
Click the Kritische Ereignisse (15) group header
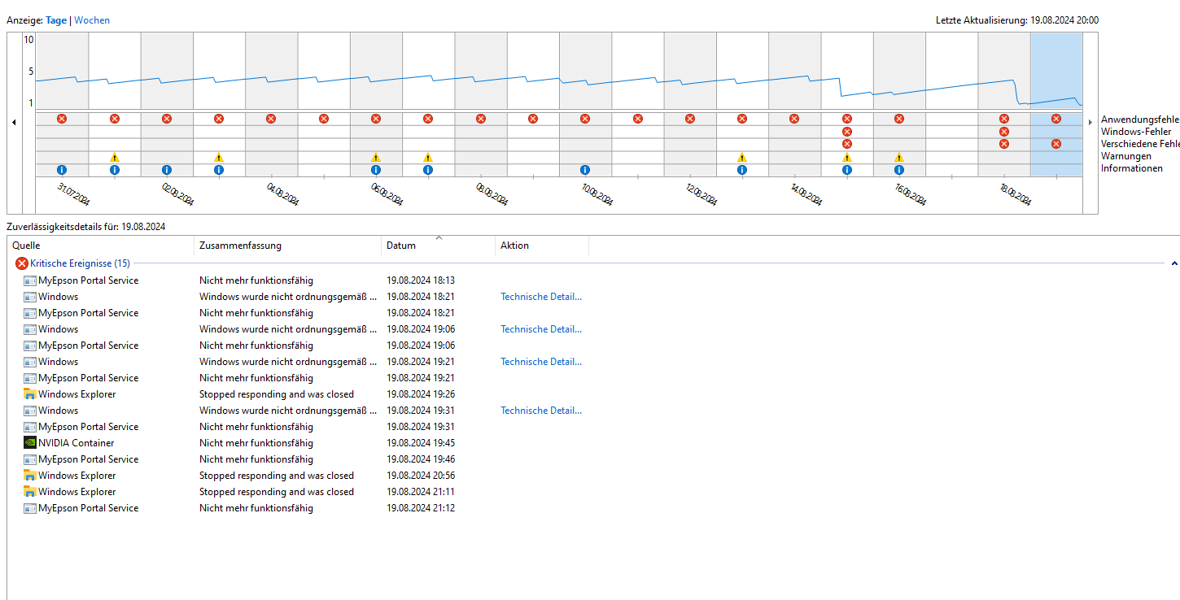coord(80,263)
